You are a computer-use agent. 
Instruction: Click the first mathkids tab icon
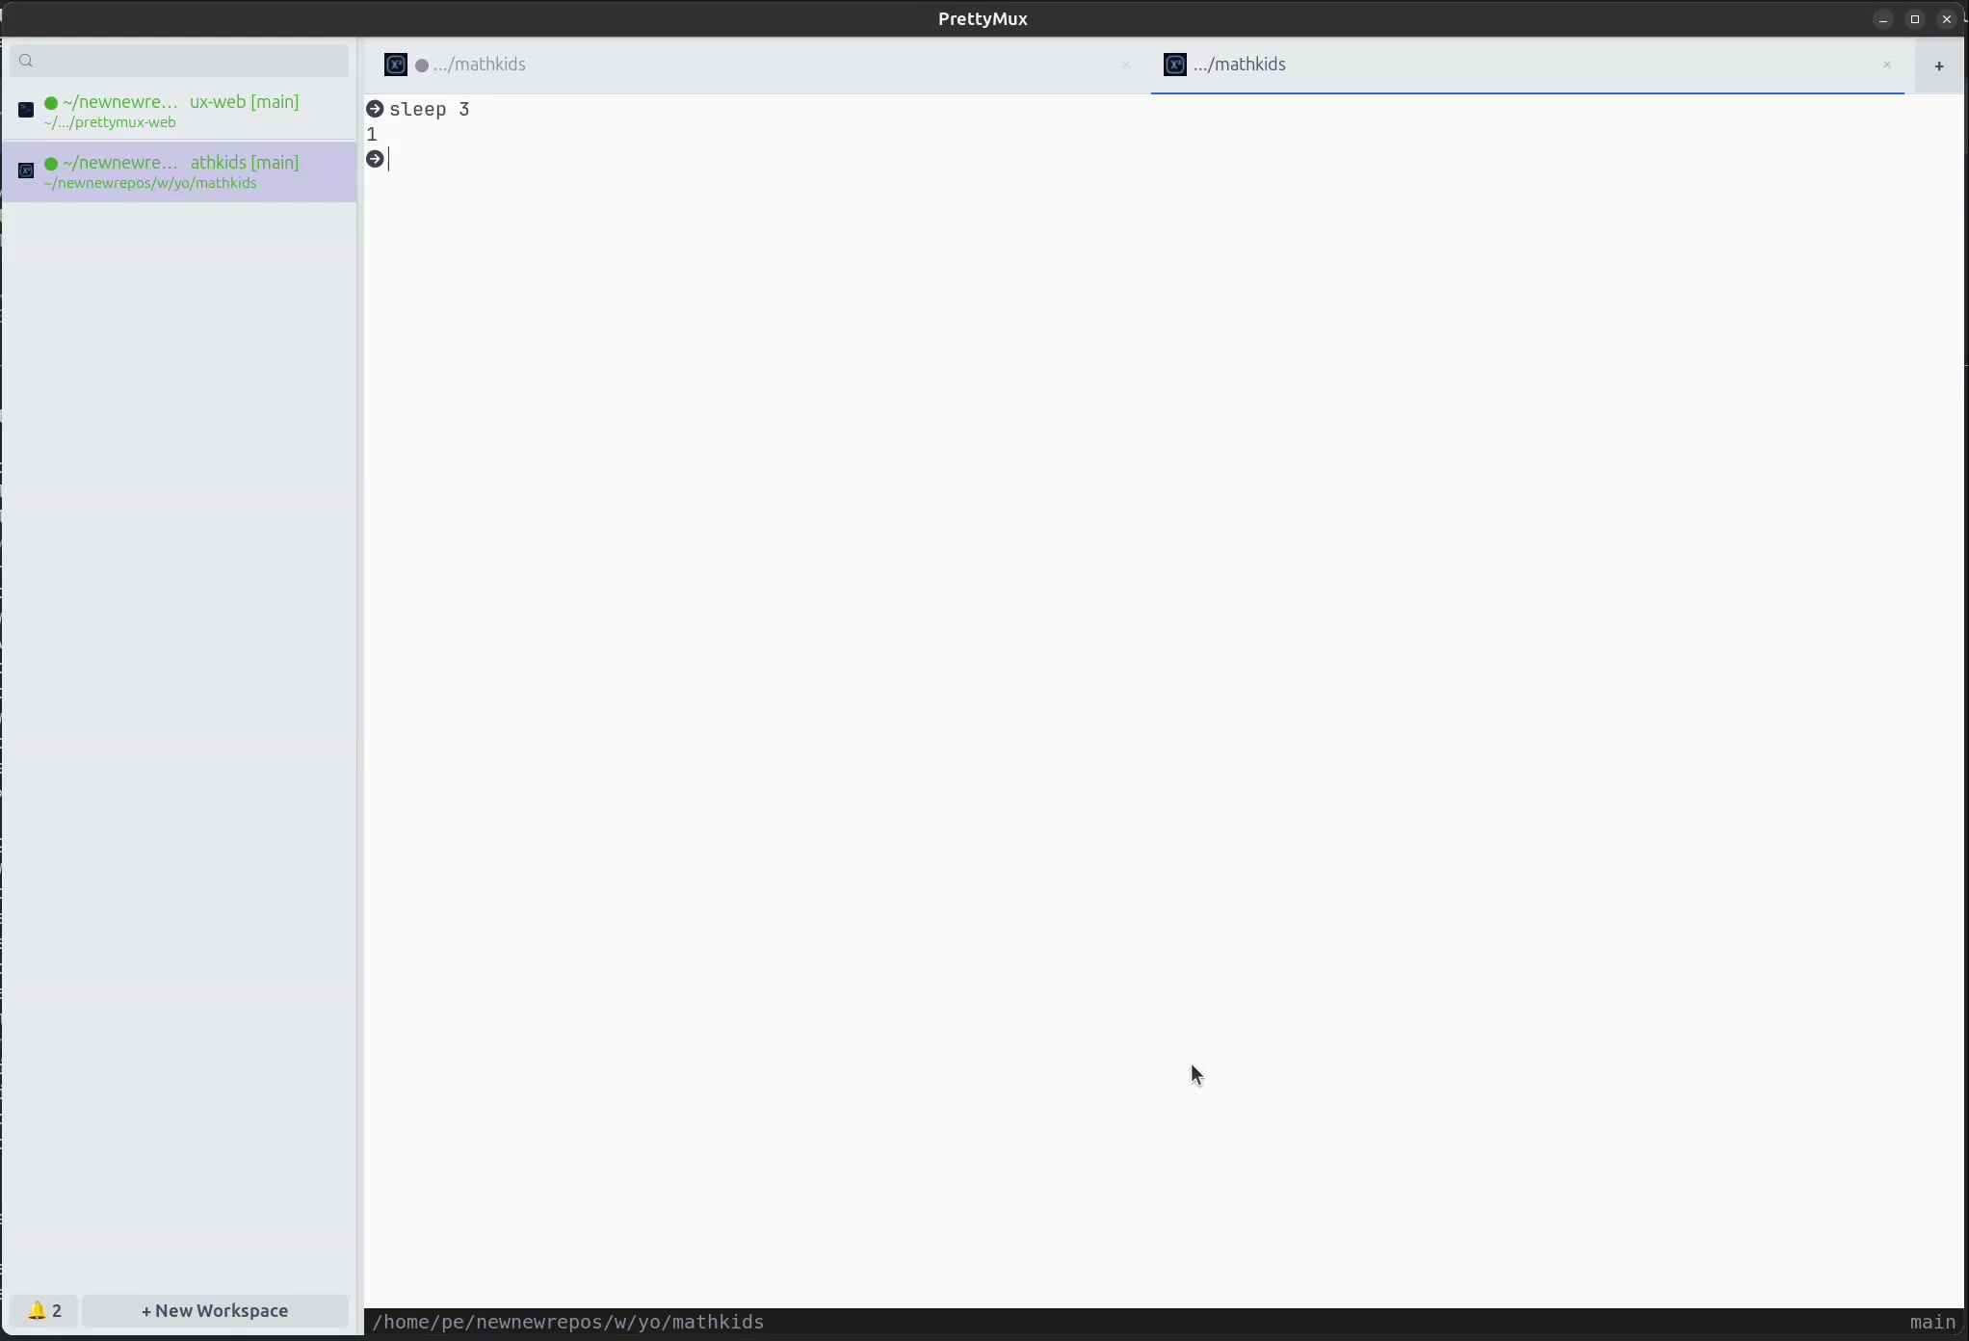[395, 66]
